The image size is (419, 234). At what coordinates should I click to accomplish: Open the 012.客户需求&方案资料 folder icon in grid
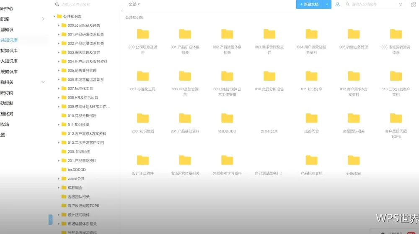(354, 76)
